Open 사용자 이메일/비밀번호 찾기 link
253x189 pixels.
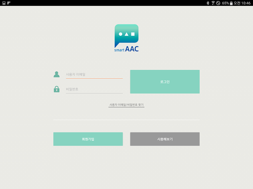pyautogui.click(x=126, y=105)
